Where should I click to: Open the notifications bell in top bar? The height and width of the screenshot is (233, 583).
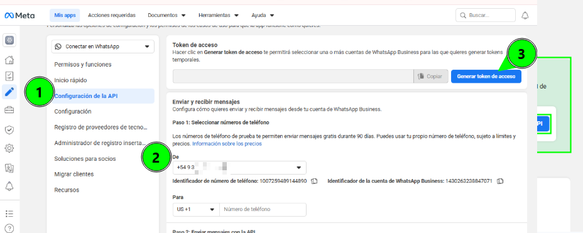coord(525,16)
